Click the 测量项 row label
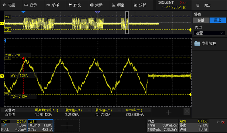Screen dimensions: 227x133 (x=10, y=110)
